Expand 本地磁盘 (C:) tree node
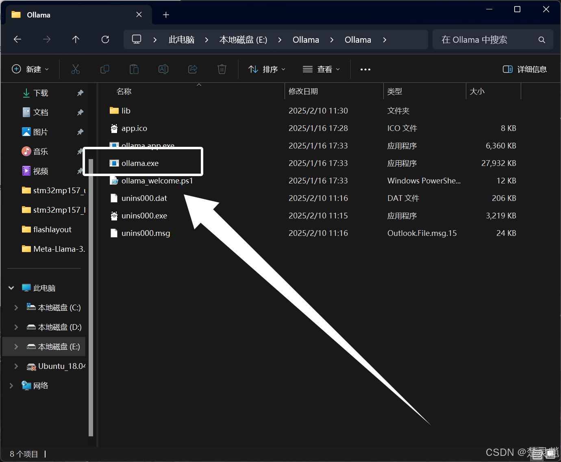This screenshot has width=561, height=462. (x=16, y=307)
